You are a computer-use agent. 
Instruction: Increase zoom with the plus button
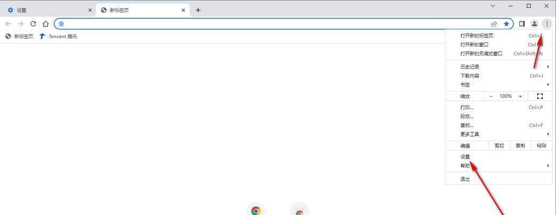[520, 96]
